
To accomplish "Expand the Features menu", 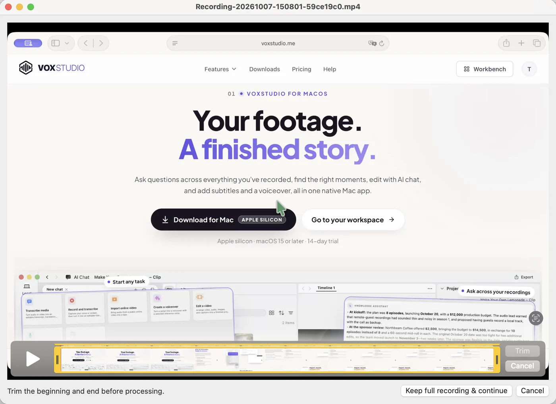I will [x=220, y=69].
